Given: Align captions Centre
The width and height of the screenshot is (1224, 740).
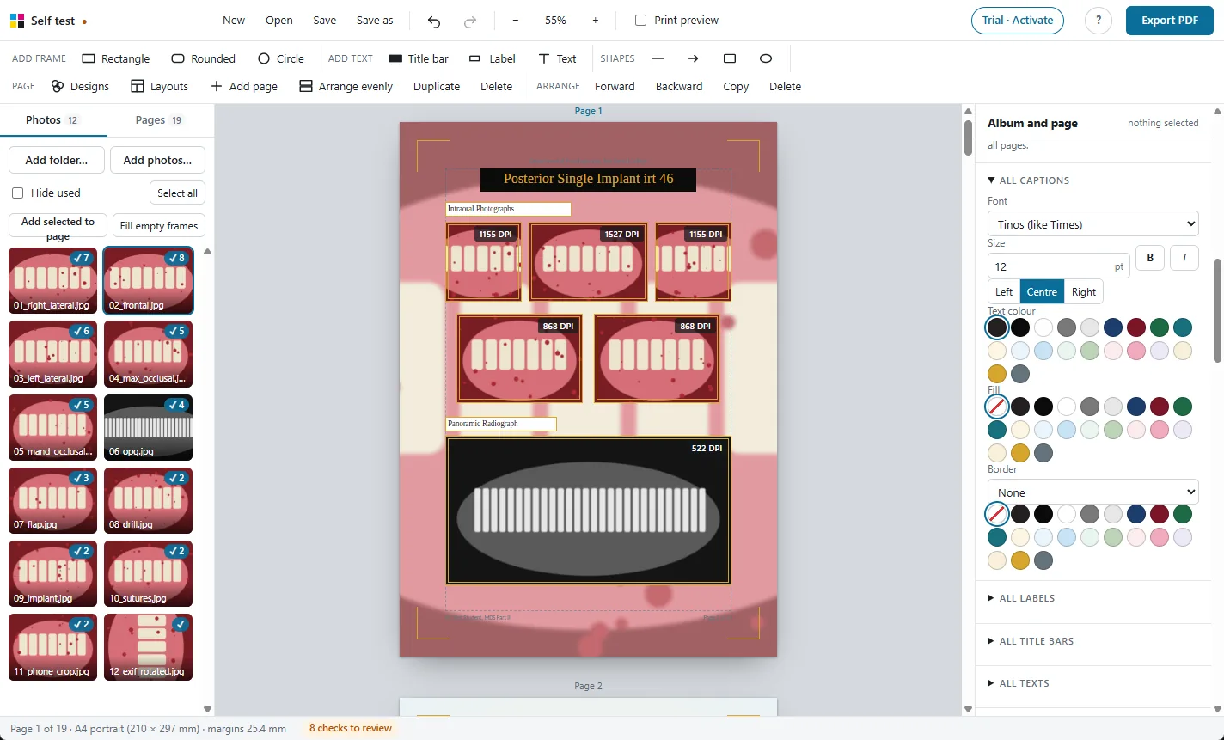Looking at the screenshot, I should pyautogui.click(x=1042, y=291).
